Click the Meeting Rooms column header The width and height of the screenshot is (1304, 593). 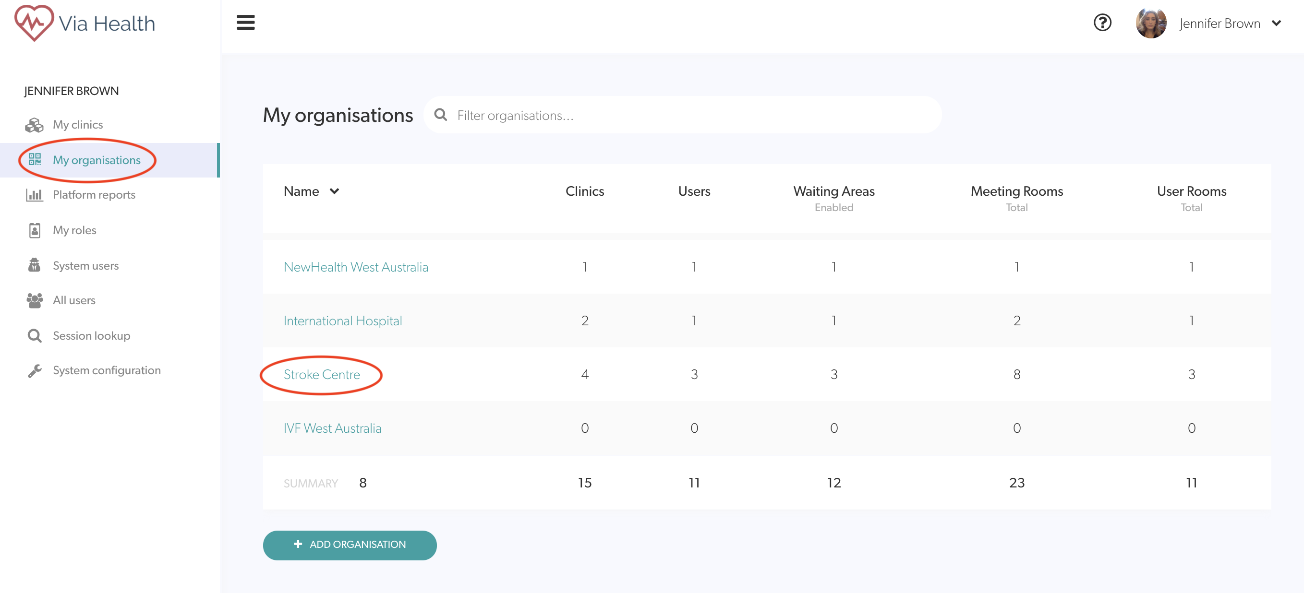[x=1016, y=191]
